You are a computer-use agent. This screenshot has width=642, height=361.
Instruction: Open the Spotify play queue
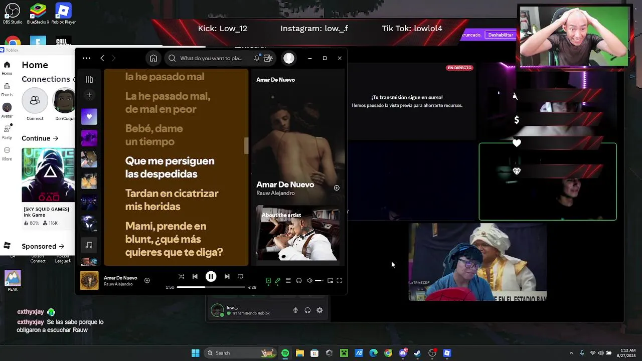[288, 281]
